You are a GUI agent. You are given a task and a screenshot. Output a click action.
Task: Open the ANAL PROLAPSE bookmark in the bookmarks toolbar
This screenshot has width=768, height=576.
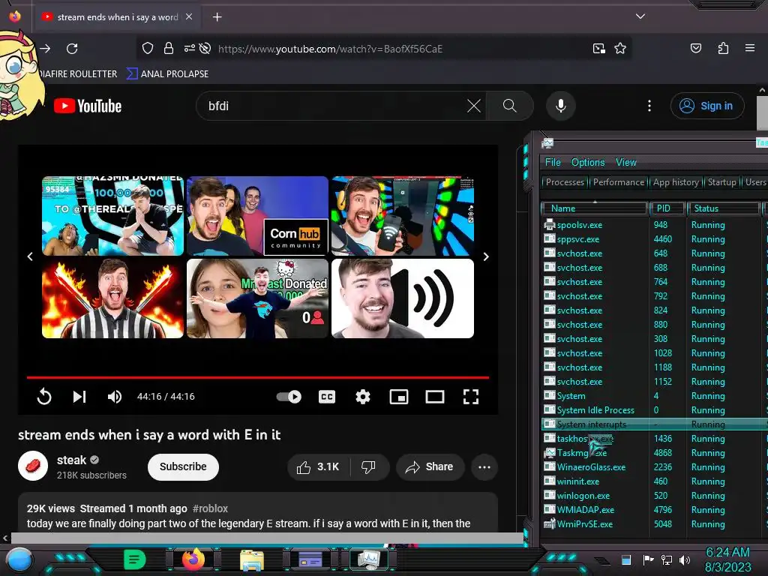tap(168, 74)
